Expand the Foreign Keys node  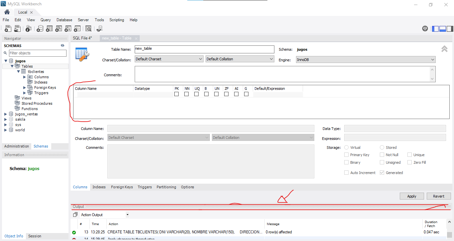pos(25,88)
